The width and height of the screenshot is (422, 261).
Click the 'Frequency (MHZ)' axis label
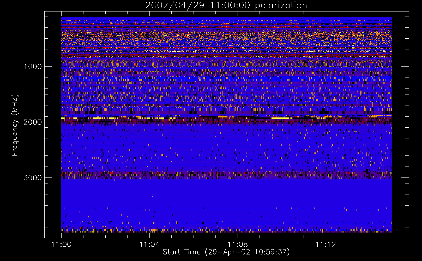click(15, 125)
